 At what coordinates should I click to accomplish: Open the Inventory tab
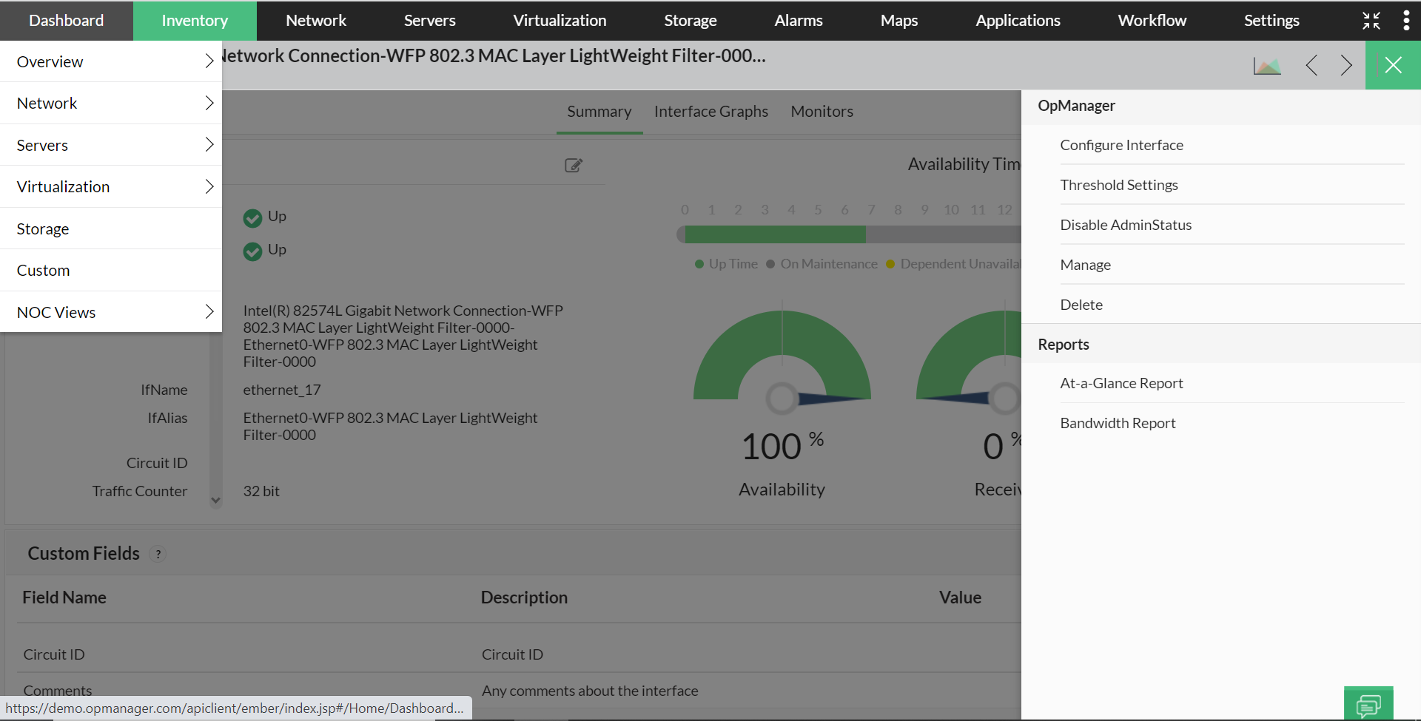[x=195, y=21]
